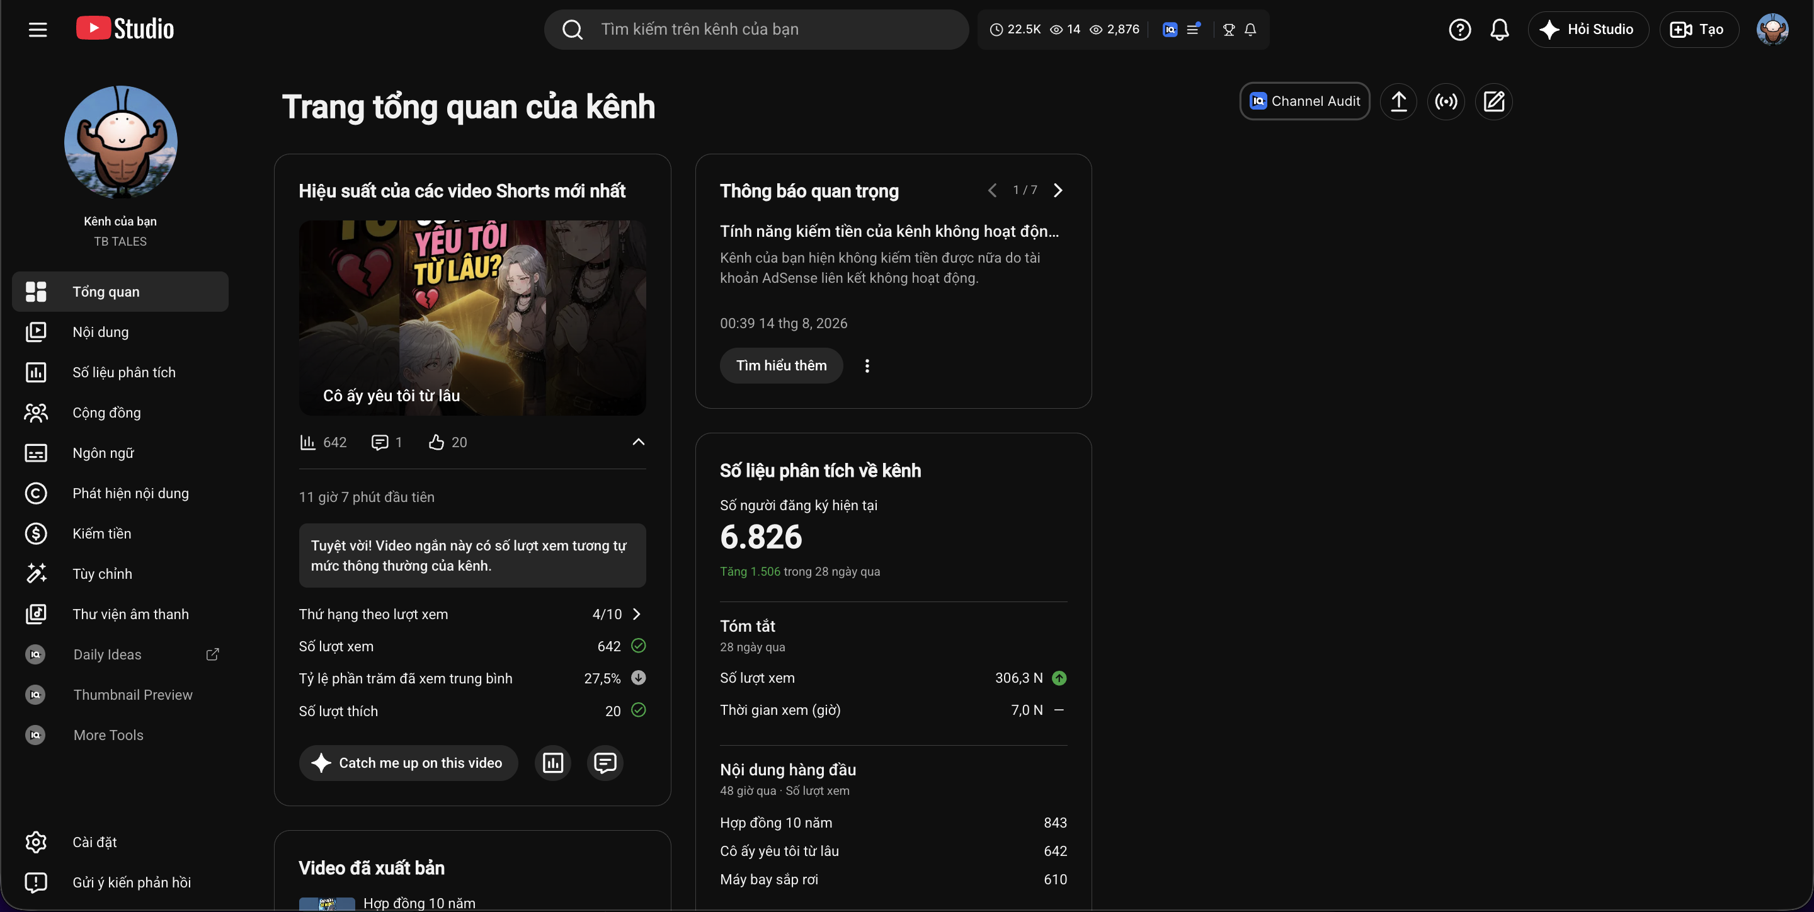Click the go live broadcast icon
This screenshot has height=912, width=1814.
click(x=1446, y=101)
